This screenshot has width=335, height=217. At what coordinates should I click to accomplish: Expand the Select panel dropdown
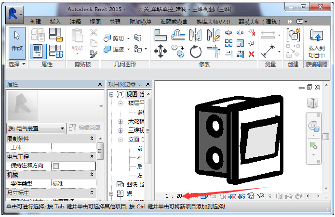click(24, 64)
